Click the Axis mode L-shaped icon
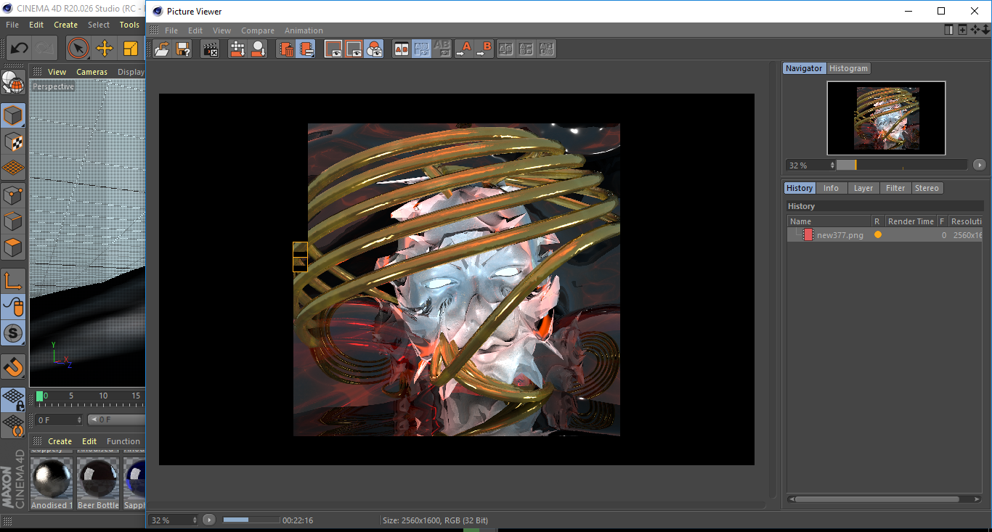Image resolution: width=992 pixels, height=532 pixels. tap(13, 281)
